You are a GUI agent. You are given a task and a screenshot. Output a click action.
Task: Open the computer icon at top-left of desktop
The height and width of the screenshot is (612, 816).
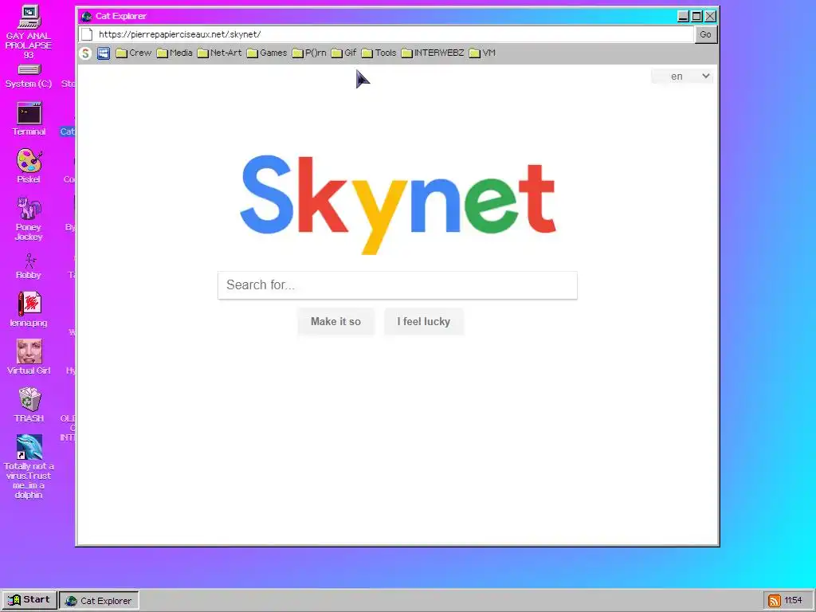coord(29,17)
